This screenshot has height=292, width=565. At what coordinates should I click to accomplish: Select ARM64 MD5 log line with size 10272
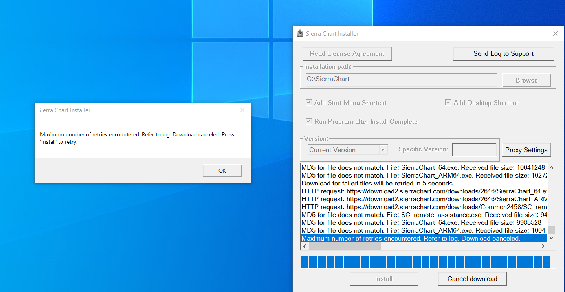click(424, 176)
